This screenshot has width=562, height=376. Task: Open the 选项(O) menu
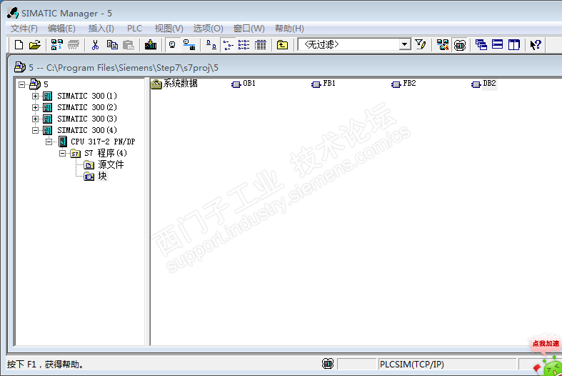point(209,29)
